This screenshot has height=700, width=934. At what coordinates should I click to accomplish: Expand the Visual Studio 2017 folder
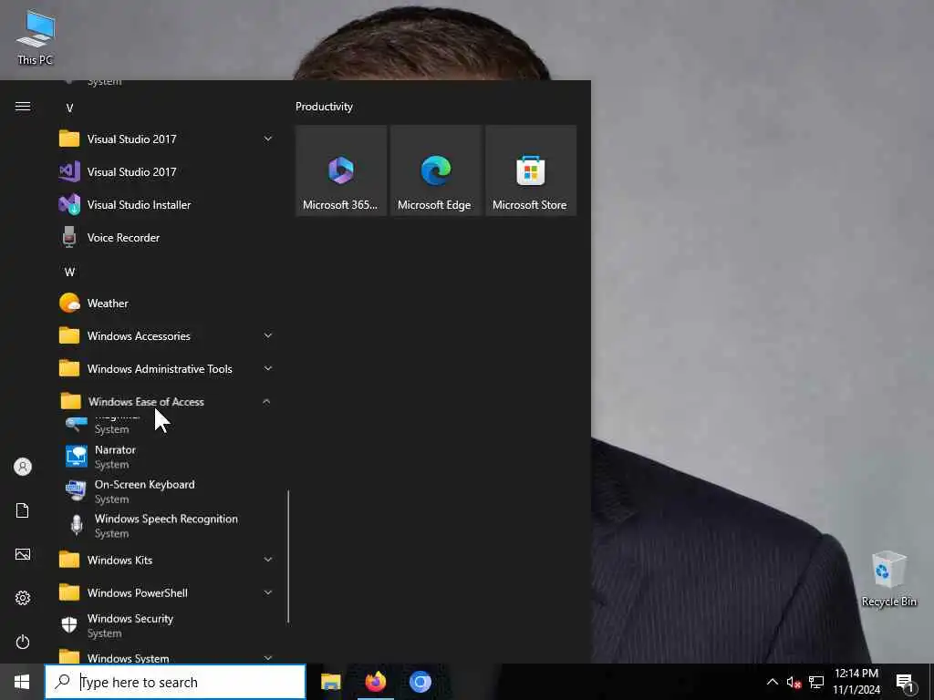click(x=167, y=139)
